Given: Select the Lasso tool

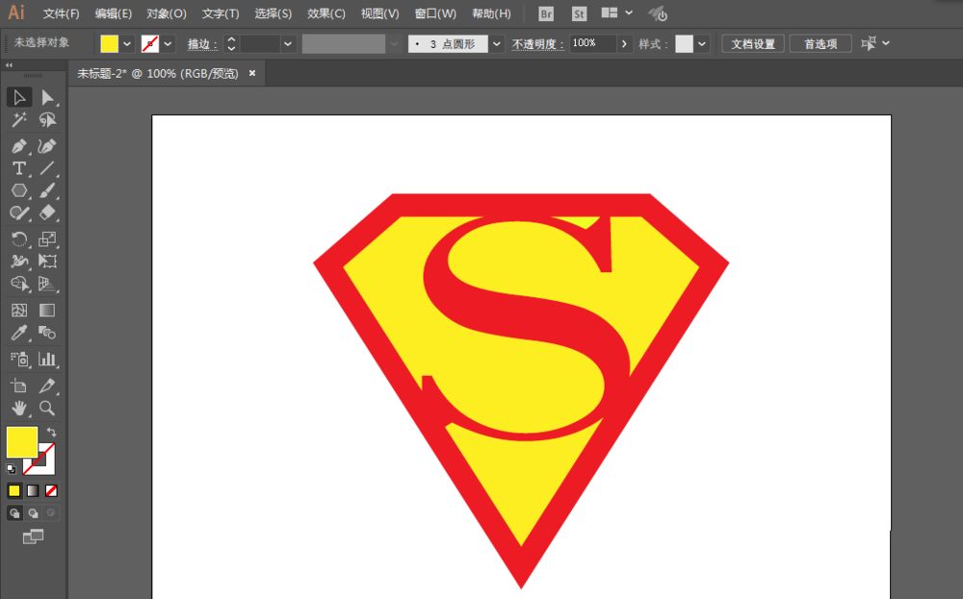Looking at the screenshot, I should point(47,119).
